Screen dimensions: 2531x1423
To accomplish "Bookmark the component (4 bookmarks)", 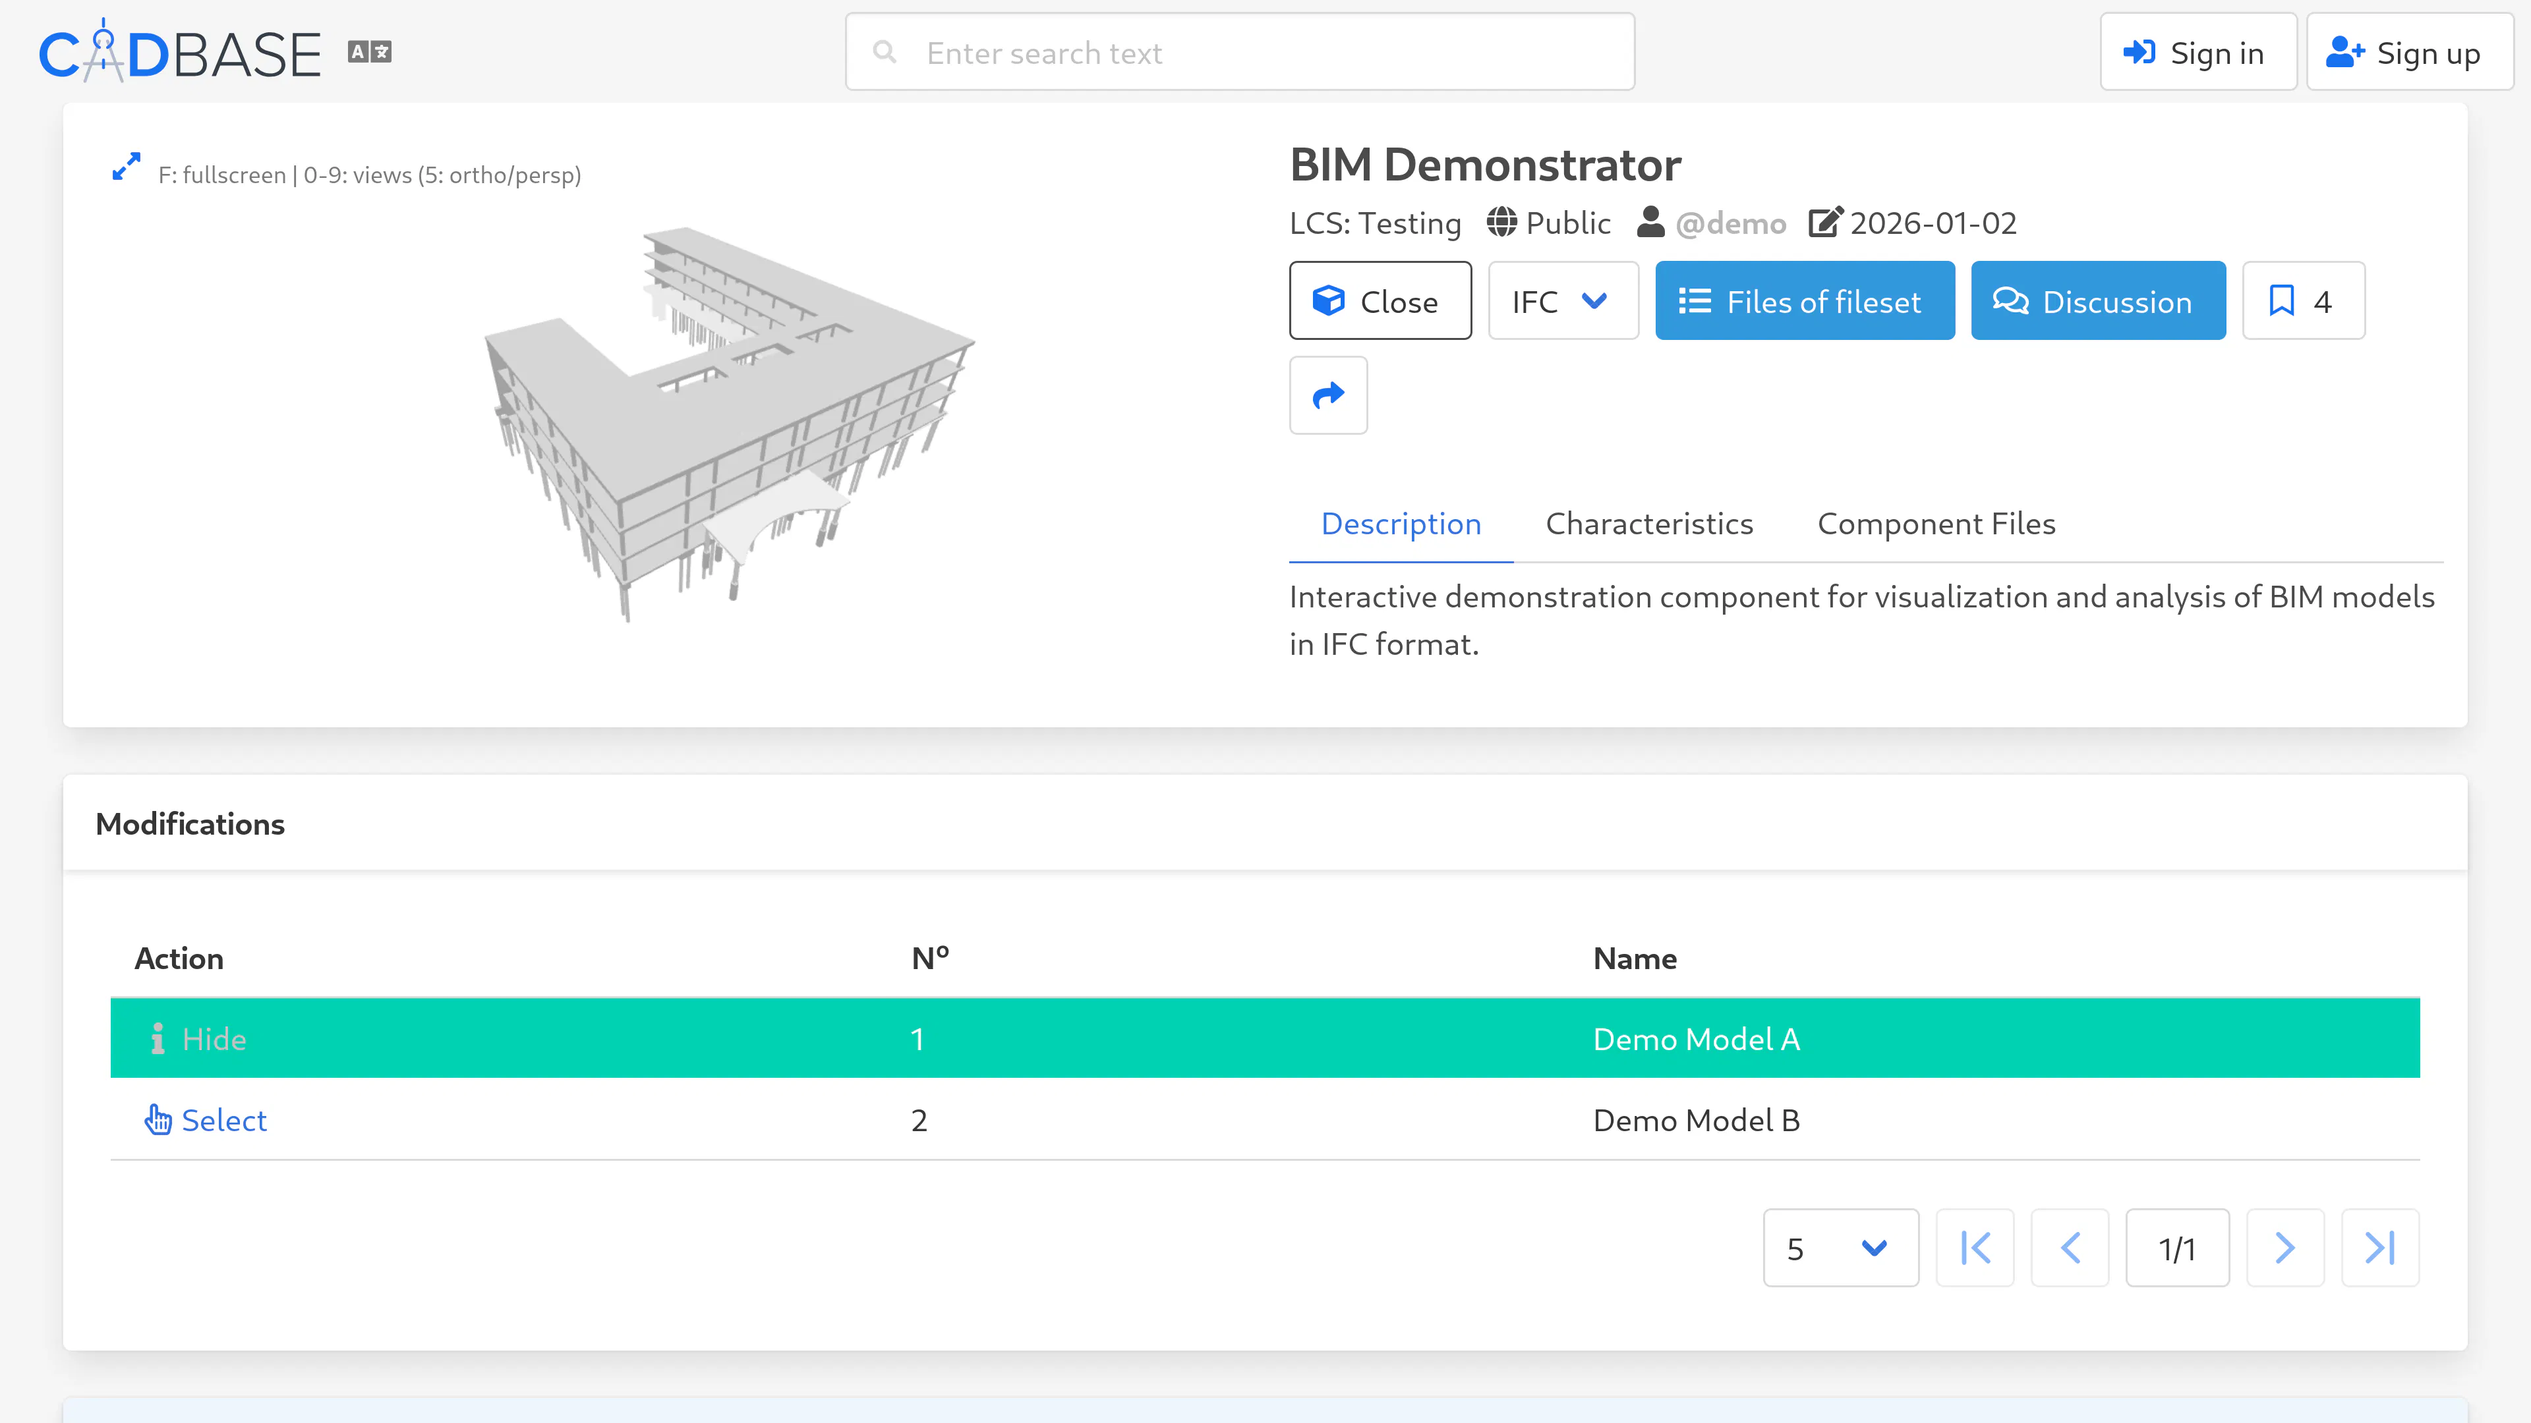I will (x=2304, y=300).
